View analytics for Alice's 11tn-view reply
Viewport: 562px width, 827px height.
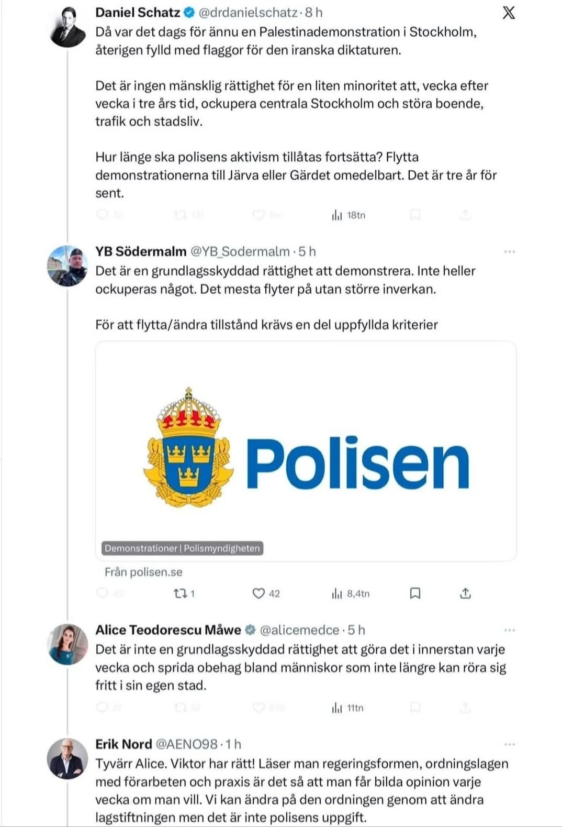347,708
